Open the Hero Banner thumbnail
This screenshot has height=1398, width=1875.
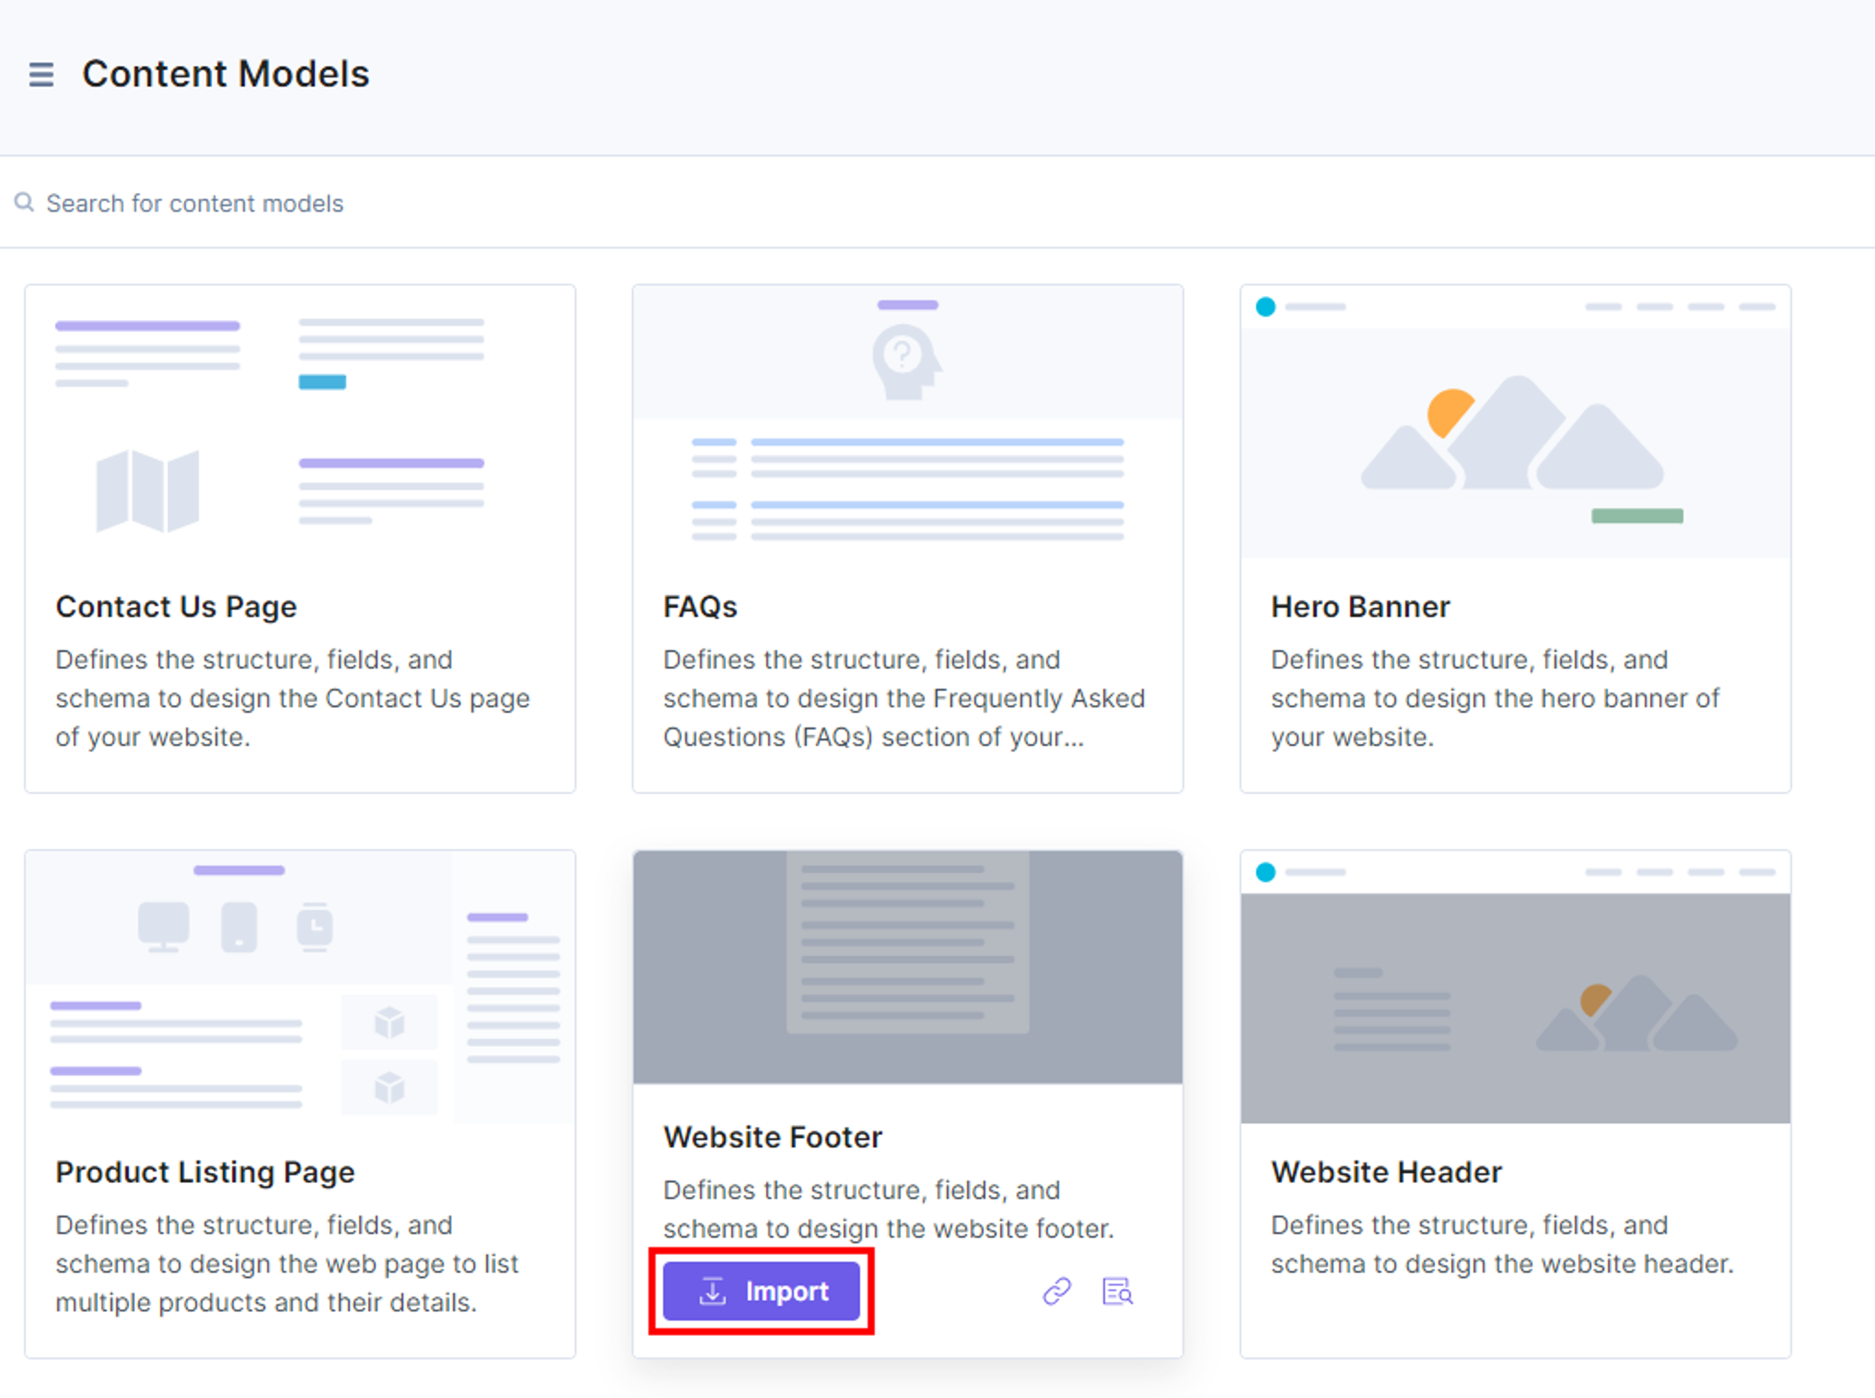(x=1516, y=421)
